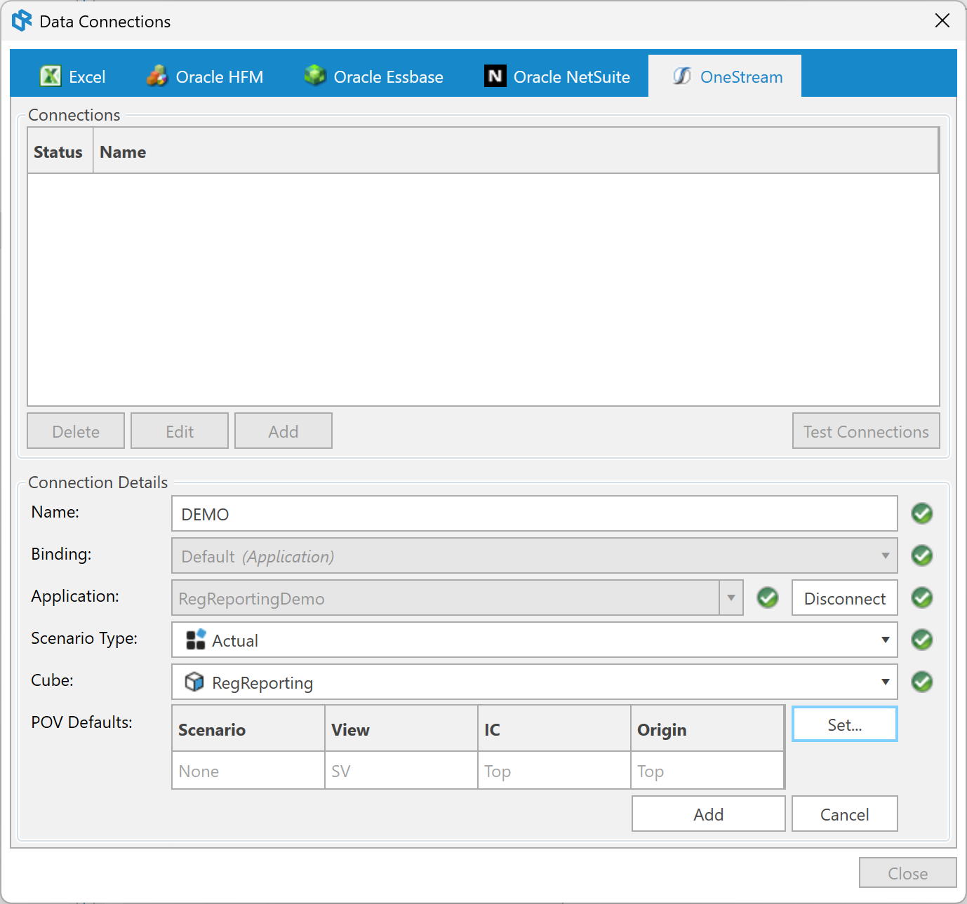Click the IC POV column header
967x904 pixels.
(554, 729)
